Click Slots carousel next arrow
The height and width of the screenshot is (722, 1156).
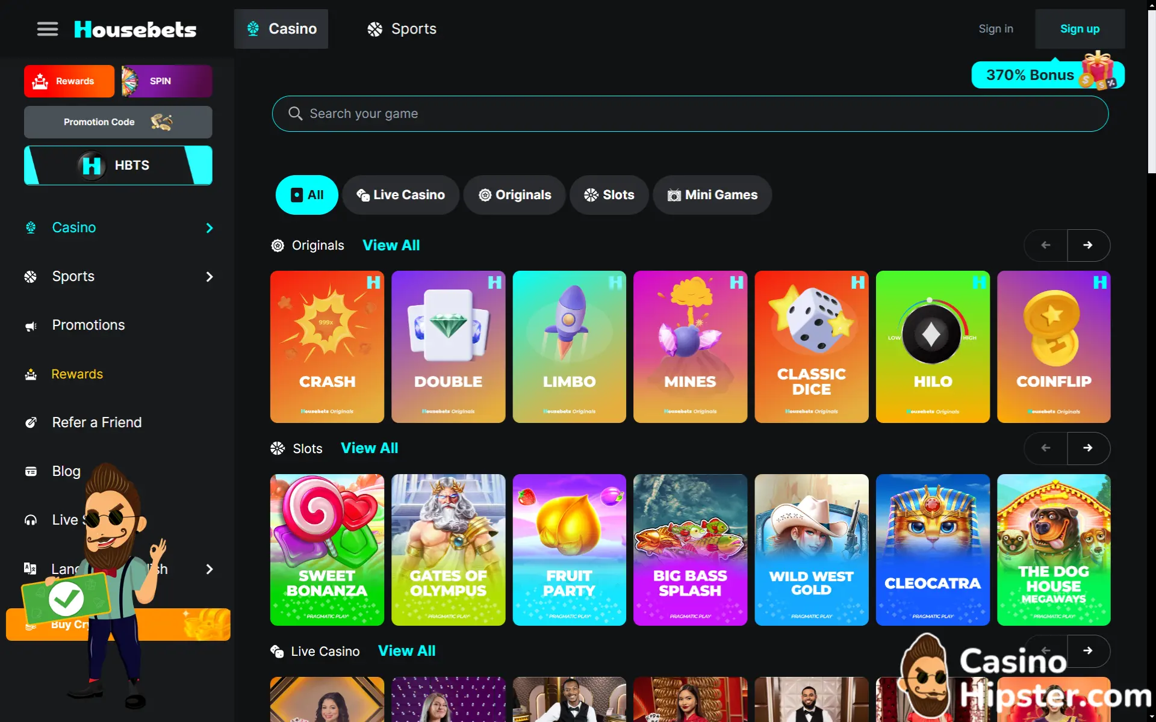[1088, 448]
